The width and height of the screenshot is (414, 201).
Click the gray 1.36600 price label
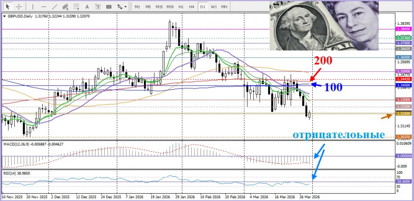pyautogui.click(x=404, y=49)
